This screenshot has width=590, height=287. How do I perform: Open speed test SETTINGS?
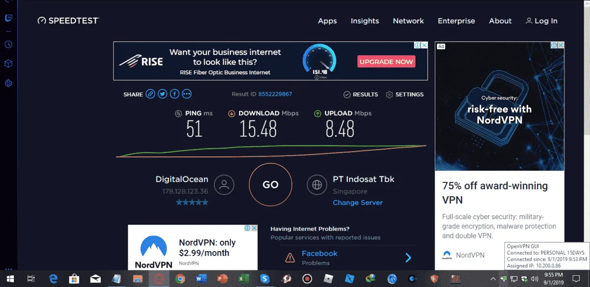point(405,94)
